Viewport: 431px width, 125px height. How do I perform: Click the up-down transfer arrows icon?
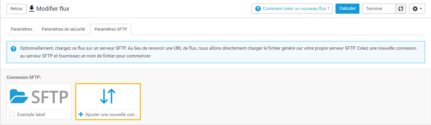108,96
